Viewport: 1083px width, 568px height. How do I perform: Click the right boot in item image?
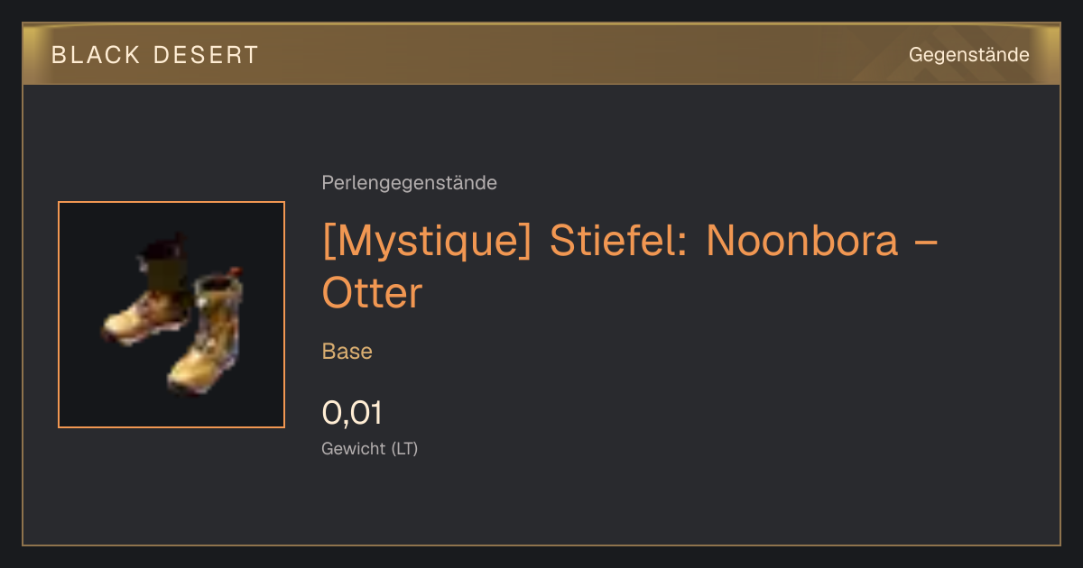(208, 334)
